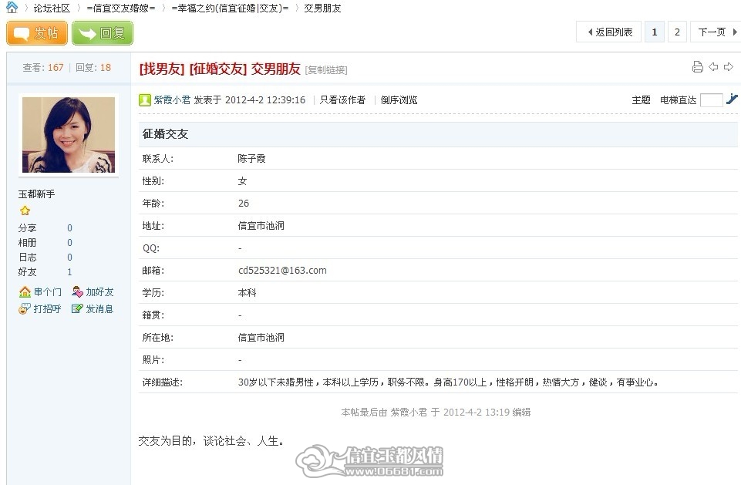741x485 pixels.
Task: Open 幸福之约(信宜征婚|交友) breadcrumb
Action: (x=230, y=8)
